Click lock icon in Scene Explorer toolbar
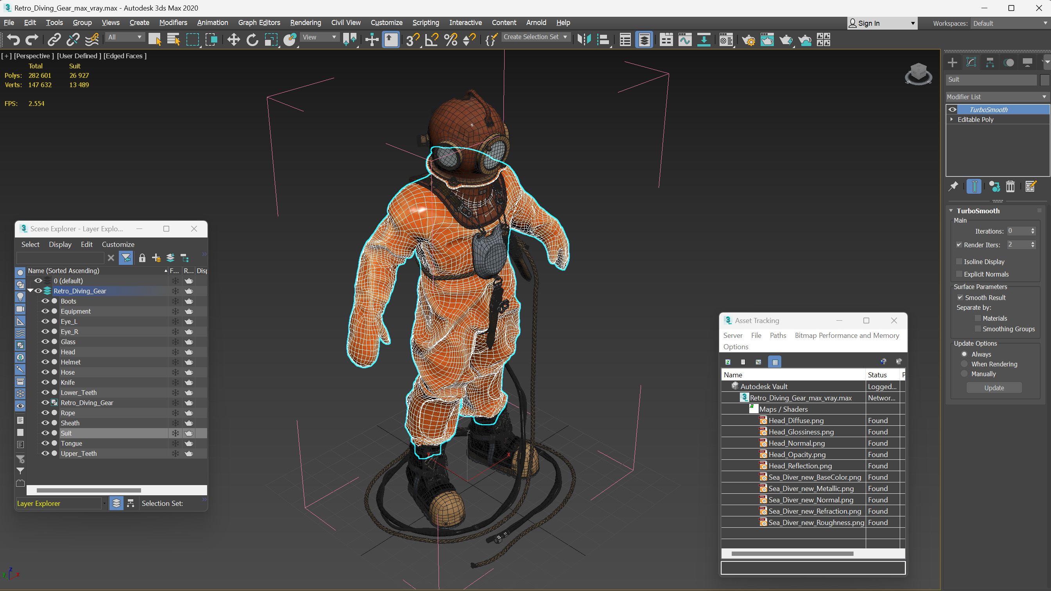Screen dimensions: 1051x591 point(142,258)
